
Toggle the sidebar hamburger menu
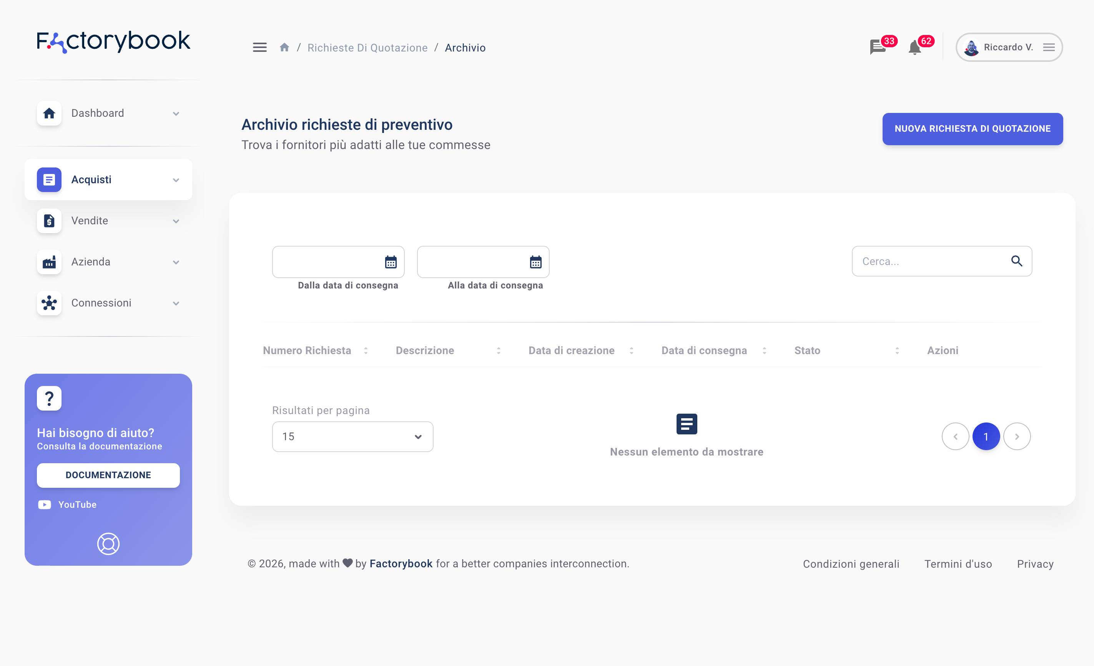[260, 48]
